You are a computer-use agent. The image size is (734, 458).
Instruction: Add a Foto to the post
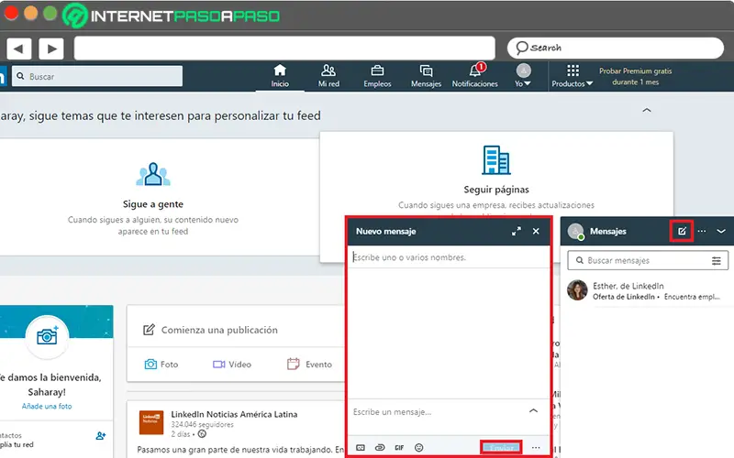click(161, 364)
